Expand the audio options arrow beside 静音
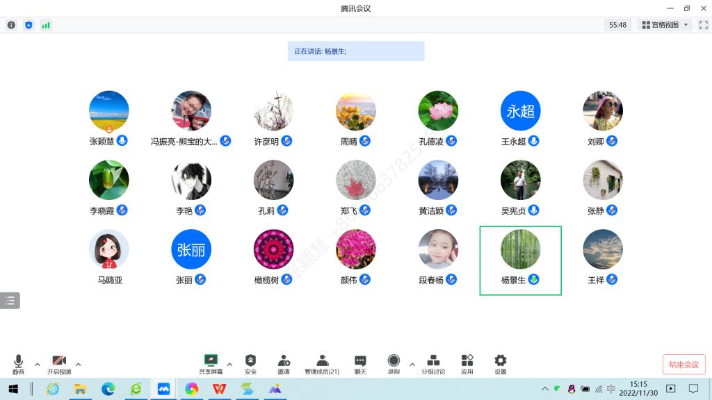 38,364
